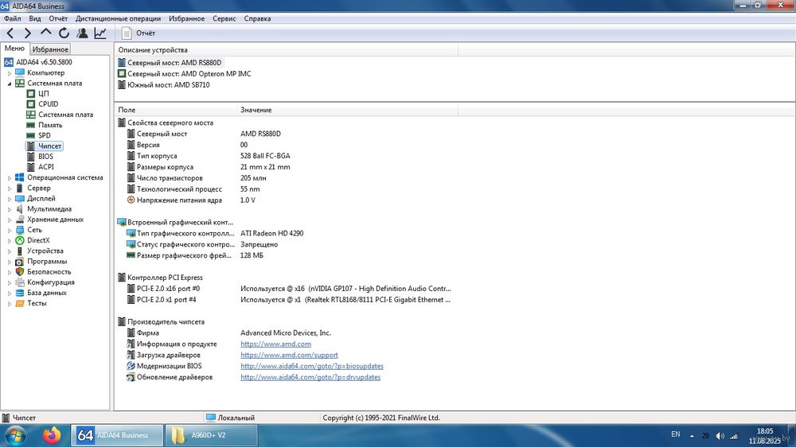Generate a report with the Отчёт button
Screen dimensions: 796x447
coord(139,33)
